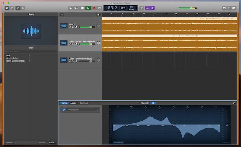Switch to the Master tab
The image size is (241, 147).
point(73,103)
